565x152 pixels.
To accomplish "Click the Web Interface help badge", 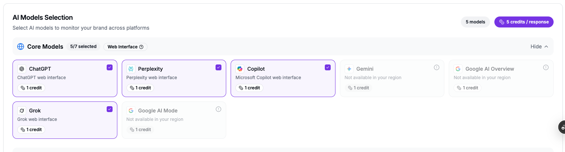I will [x=125, y=47].
